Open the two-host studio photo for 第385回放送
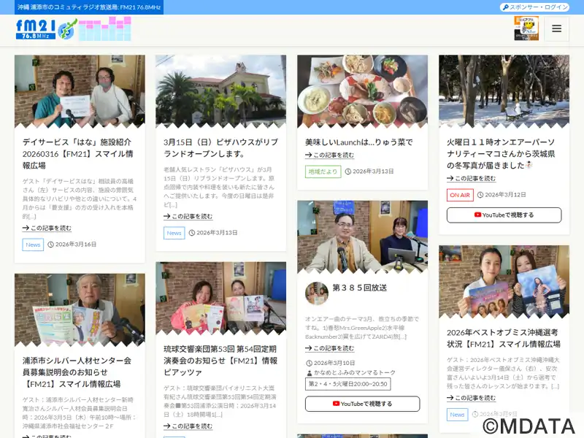 (x=362, y=237)
